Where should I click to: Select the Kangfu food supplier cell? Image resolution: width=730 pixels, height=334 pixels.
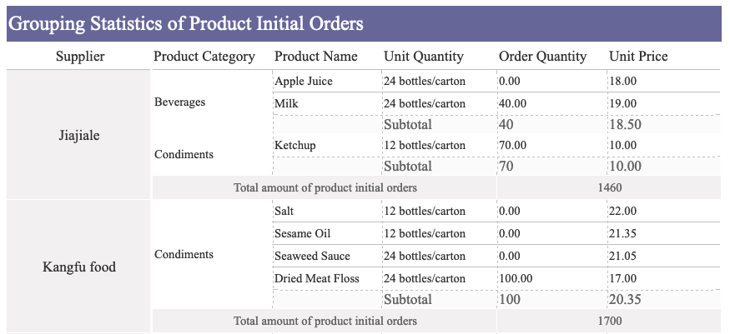point(79,267)
